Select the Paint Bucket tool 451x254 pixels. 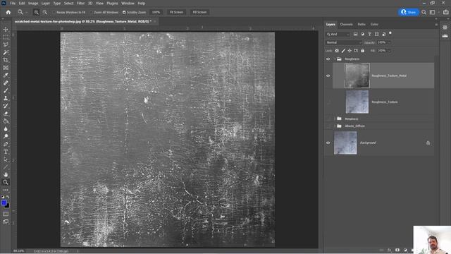click(x=6, y=121)
